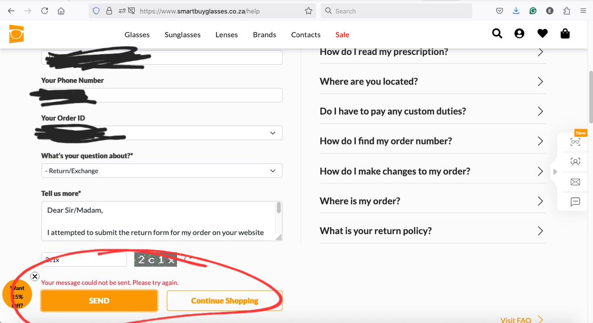Open site permissions icon in address bar
Image resolution: width=593 pixels, height=323 pixels.
(x=122, y=11)
